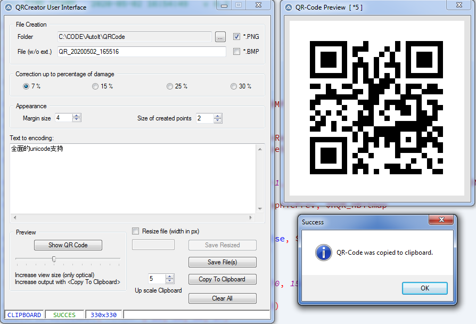
Task: Click the Show QR Code button
Action: [68, 245]
